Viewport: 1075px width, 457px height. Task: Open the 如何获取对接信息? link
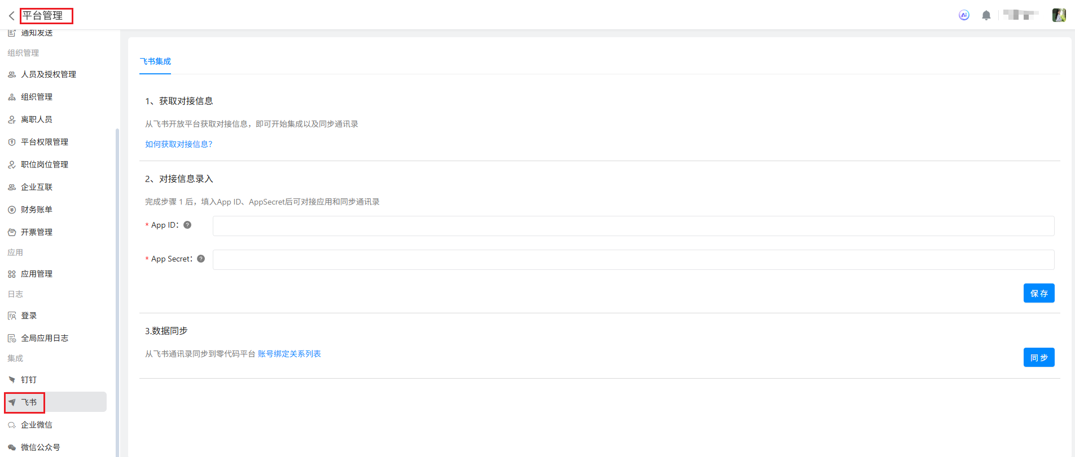point(178,144)
